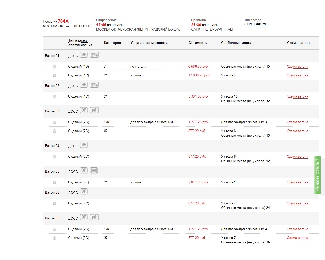
Task: Open the green Нужен отель? side tab
Action: coord(317,175)
